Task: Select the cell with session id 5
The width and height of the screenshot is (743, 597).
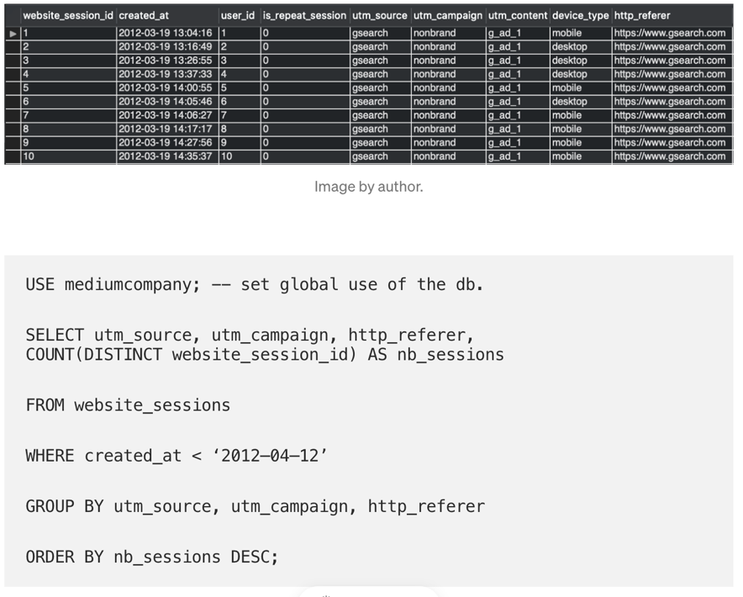Action: pos(67,87)
